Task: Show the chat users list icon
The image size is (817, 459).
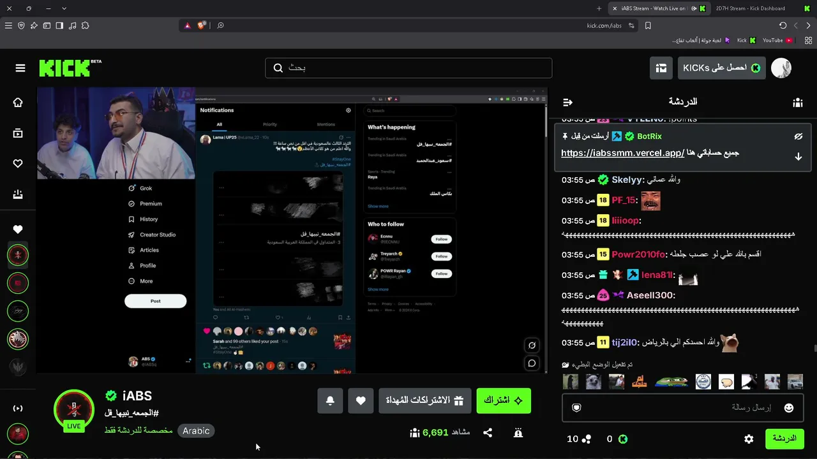Action: (x=797, y=102)
